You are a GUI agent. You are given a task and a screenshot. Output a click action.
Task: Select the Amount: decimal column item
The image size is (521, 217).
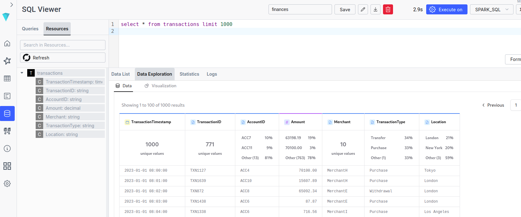point(63,108)
